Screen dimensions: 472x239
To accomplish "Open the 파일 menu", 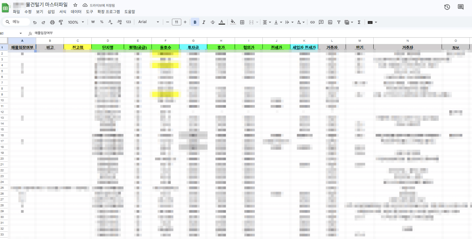I will click(16, 12).
